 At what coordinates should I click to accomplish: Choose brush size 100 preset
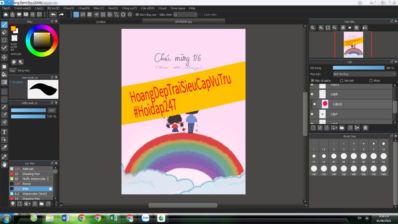click(314, 170)
